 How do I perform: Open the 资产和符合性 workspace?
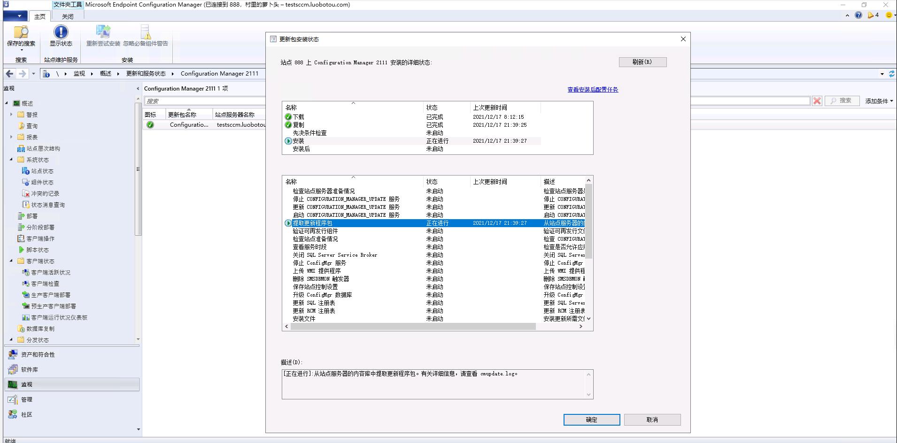pos(73,355)
